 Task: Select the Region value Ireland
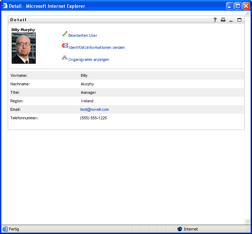click(x=87, y=101)
